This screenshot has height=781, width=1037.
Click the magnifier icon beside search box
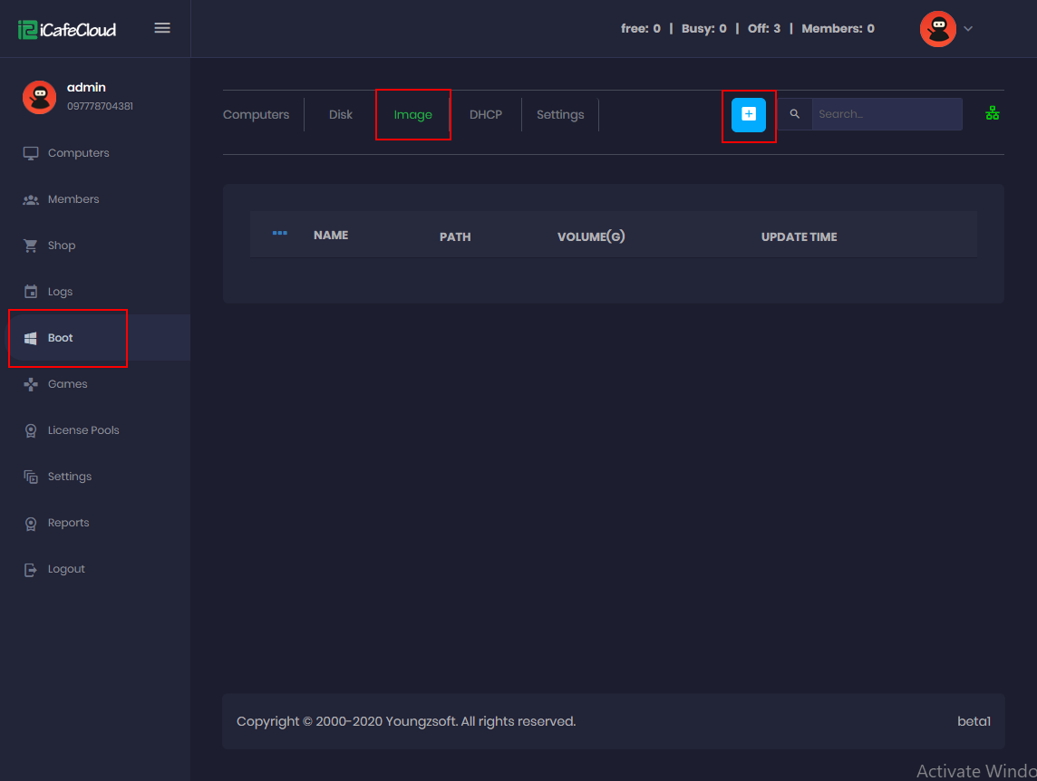(795, 114)
